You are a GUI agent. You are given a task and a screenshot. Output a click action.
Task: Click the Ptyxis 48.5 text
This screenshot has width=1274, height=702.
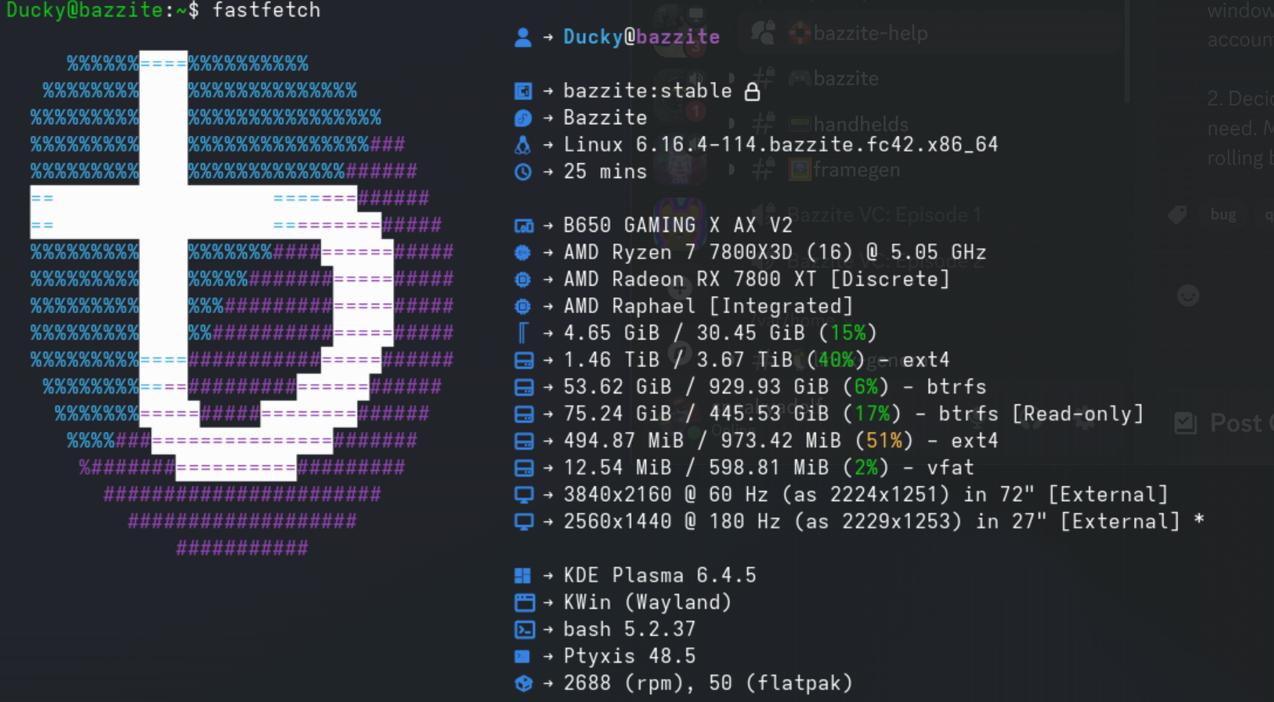[629, 656]
